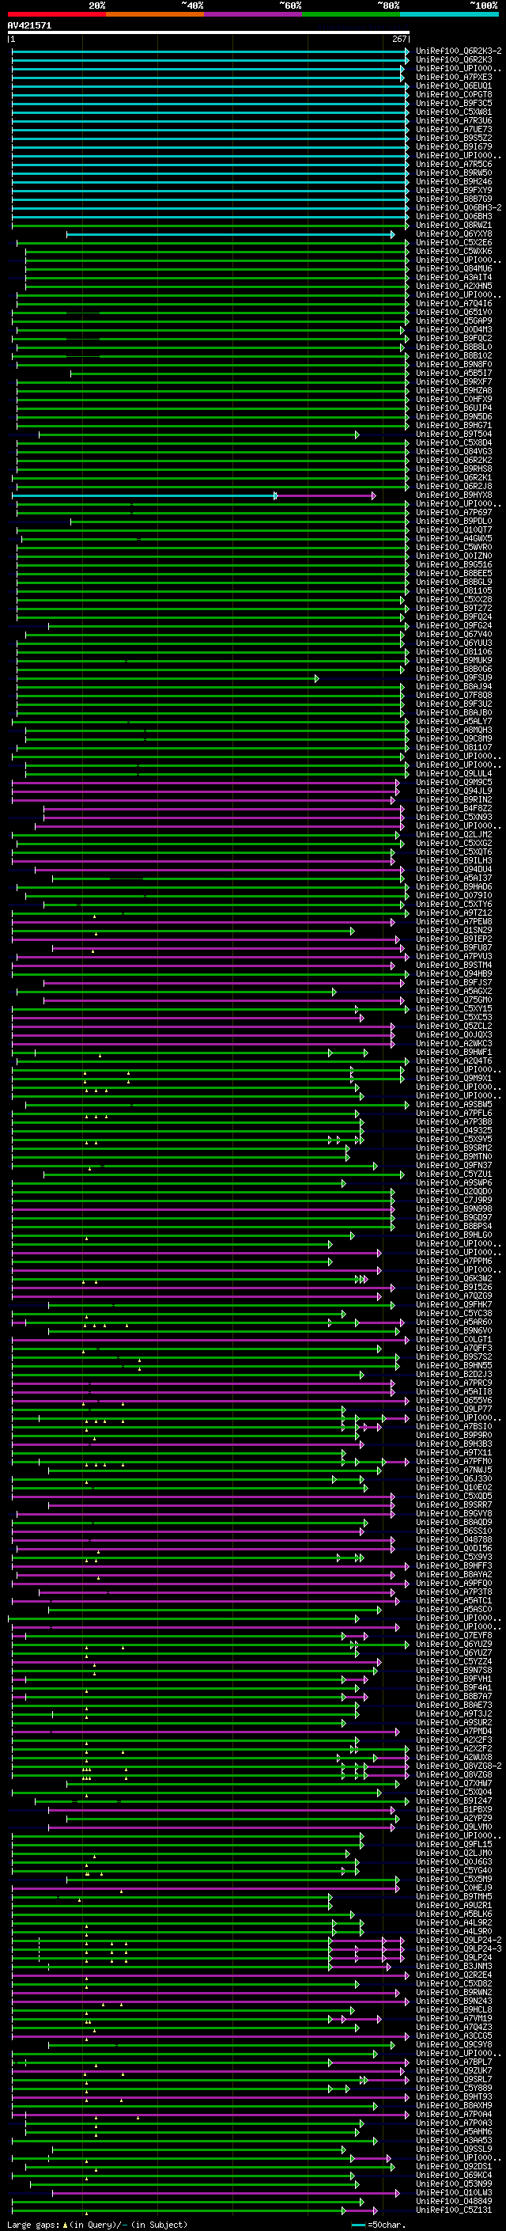Viewport: 506px width, 2231px height.
Task: Select label UniRef100_B9S5Z2
Action: tap(454, 138)
